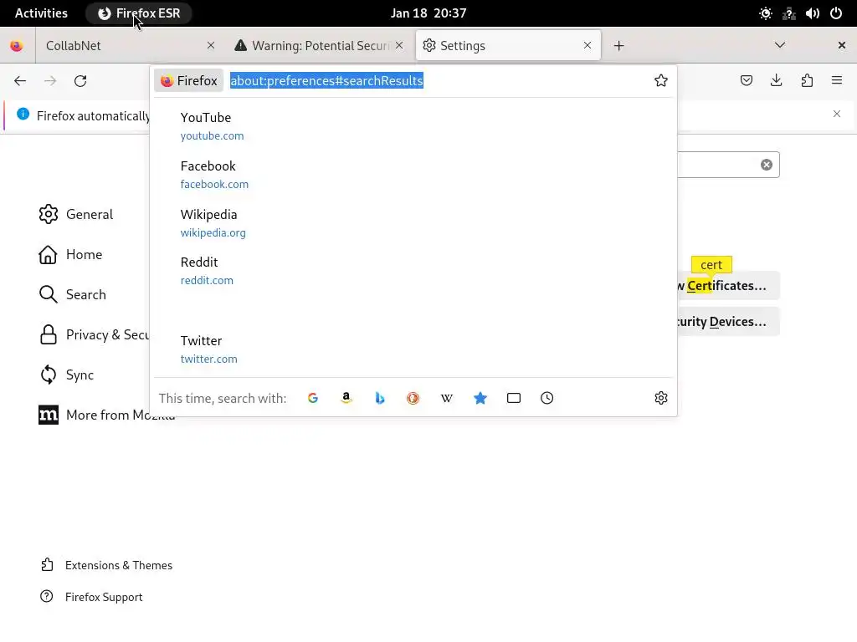Open the volume indicator
Image resolution: width=857 pixels, height=642 pixels.
812,13
